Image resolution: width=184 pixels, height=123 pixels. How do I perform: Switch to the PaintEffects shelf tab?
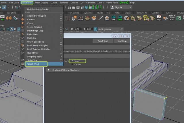pos(141,13)
